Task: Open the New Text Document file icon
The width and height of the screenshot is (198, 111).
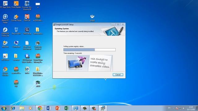Action: 27,45
